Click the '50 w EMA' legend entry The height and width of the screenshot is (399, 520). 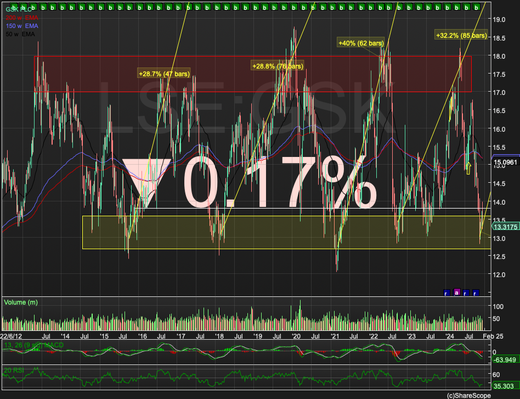[x=19, y=35]
